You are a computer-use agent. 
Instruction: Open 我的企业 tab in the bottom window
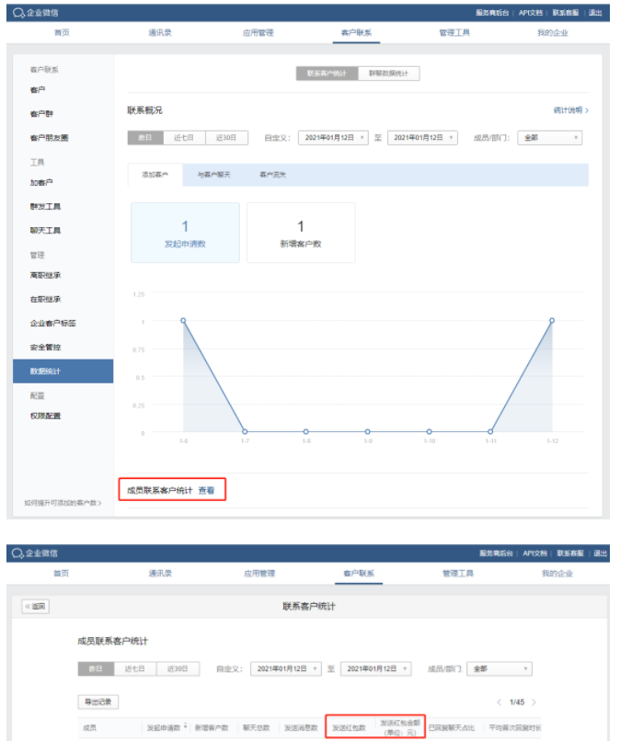[557, 574]
